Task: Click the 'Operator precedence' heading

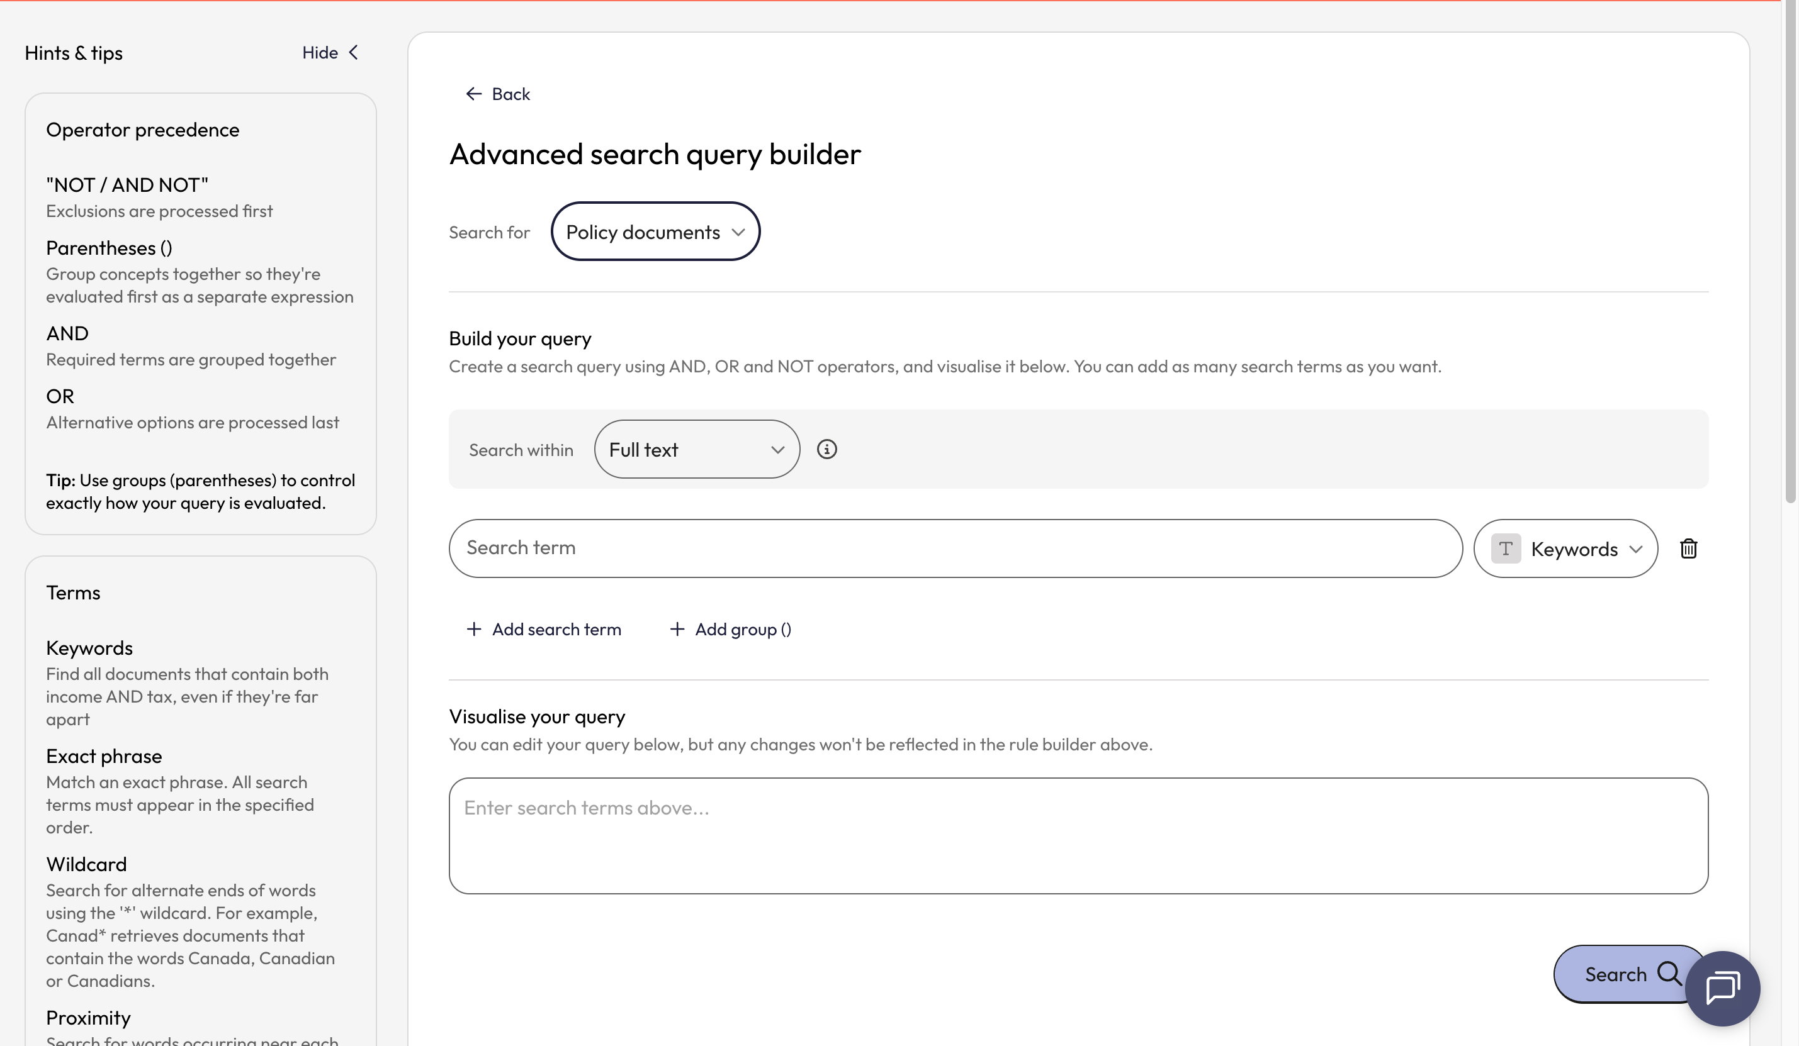Action: [x=143, y=130]
